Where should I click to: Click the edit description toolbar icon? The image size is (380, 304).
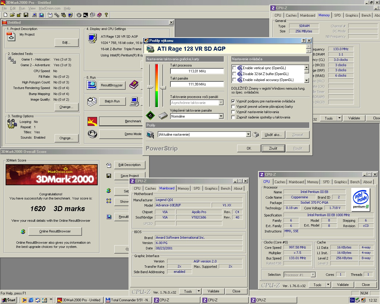tap(50, 15)
